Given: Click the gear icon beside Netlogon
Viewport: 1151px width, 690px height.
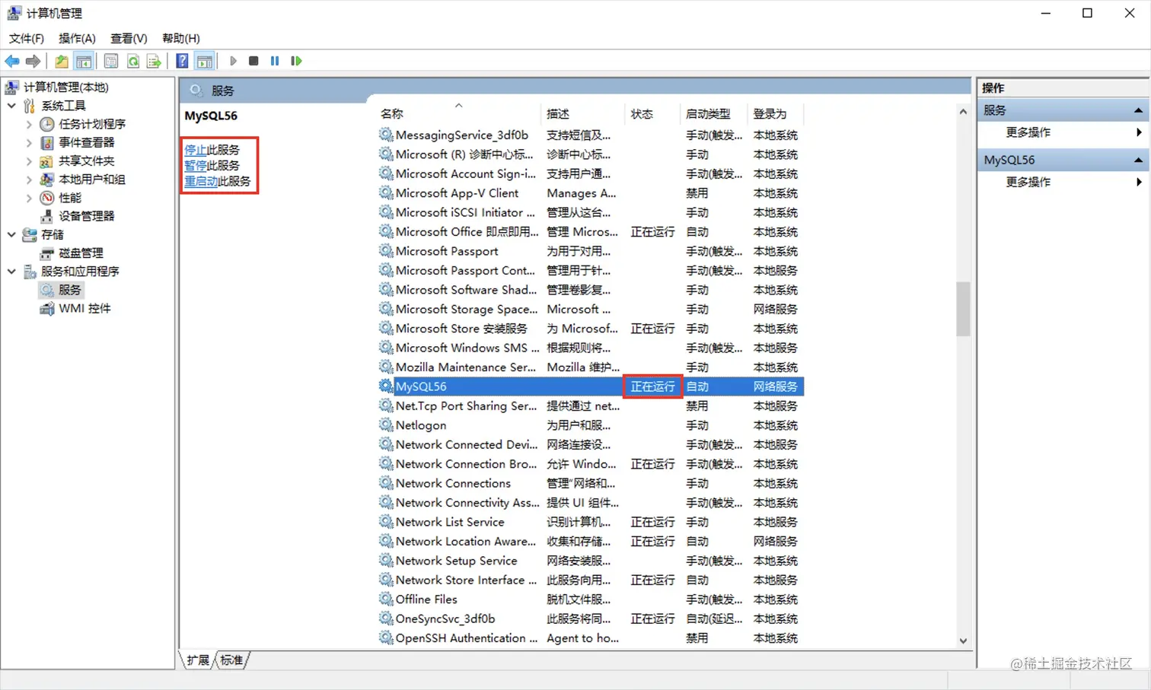Looking at the screenshot, I should (386, 425).
